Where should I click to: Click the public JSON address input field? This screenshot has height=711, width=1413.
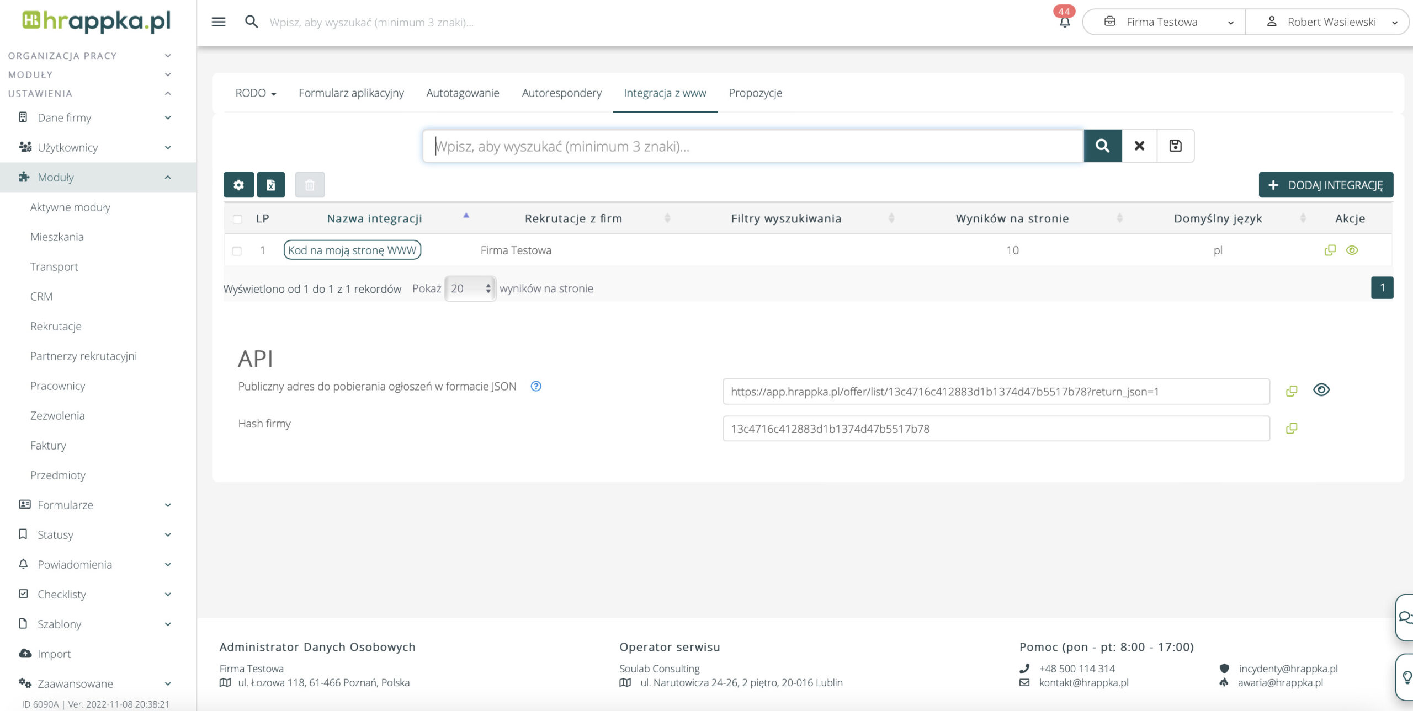tap(996, 392)
